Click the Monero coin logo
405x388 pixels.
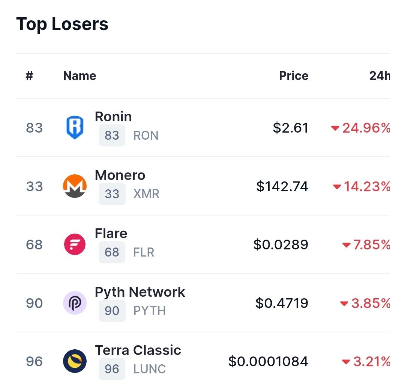75,186
